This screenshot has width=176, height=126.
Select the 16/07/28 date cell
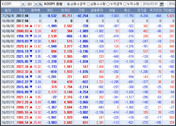[x=8, y=56]
